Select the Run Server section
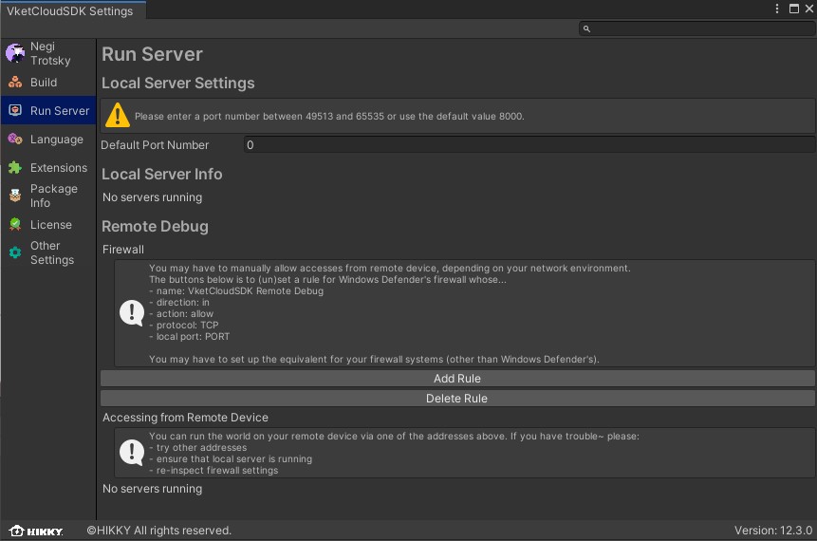The image size is (817, 541). (48, 110)
